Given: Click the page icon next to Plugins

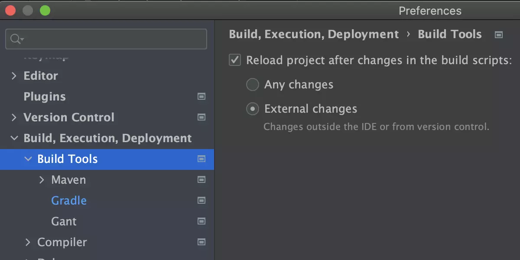Looking at the screenshot, I should tap(201, 96).
